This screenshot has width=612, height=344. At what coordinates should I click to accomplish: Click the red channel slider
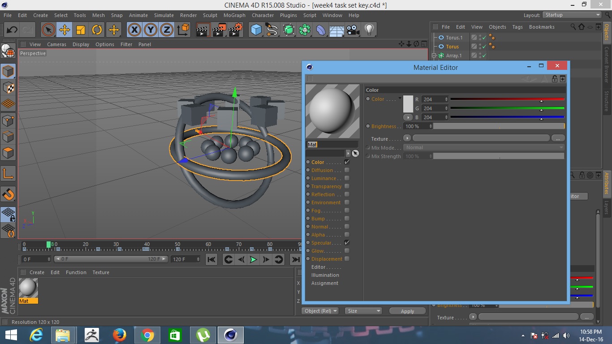(507, 99)
